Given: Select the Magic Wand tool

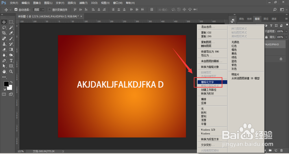Looking at the screenshot, I should coord(11,28).
